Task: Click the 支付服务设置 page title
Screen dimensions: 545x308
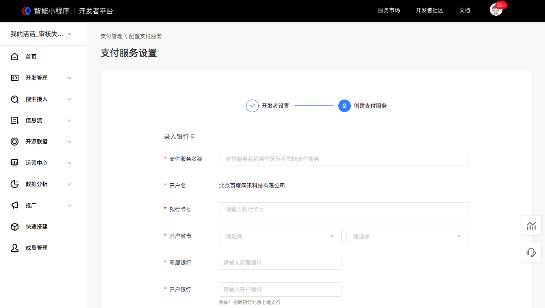Action: pos(129,53)
